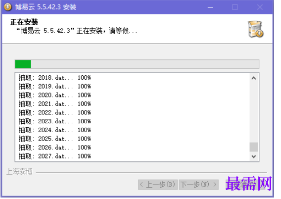Select the 抽取: 2023.dat log line

[x=55, y=121]
